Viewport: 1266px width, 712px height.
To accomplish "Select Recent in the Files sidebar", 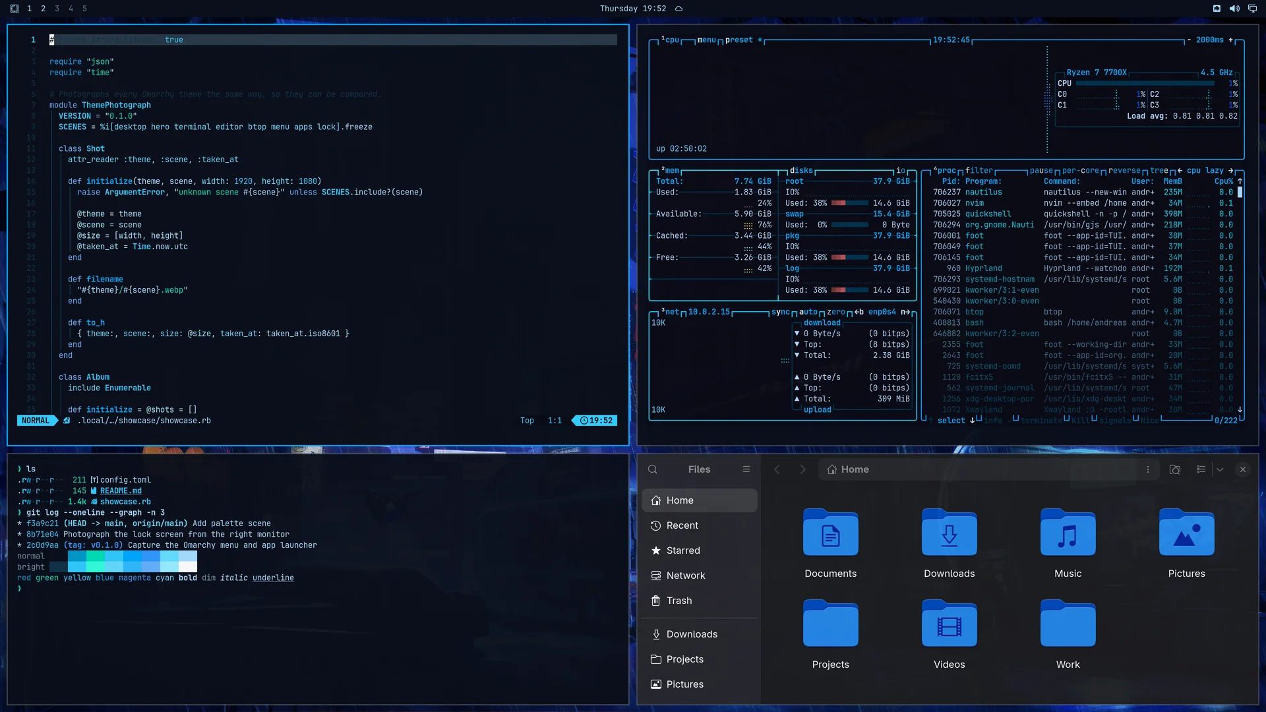I will pos(700,525).
